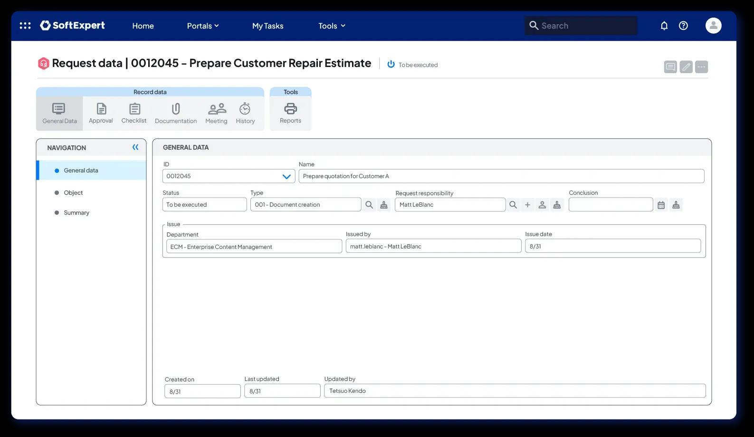Open the Tools dropdown menu
The image size is (754, 437).
pos(332,26)
